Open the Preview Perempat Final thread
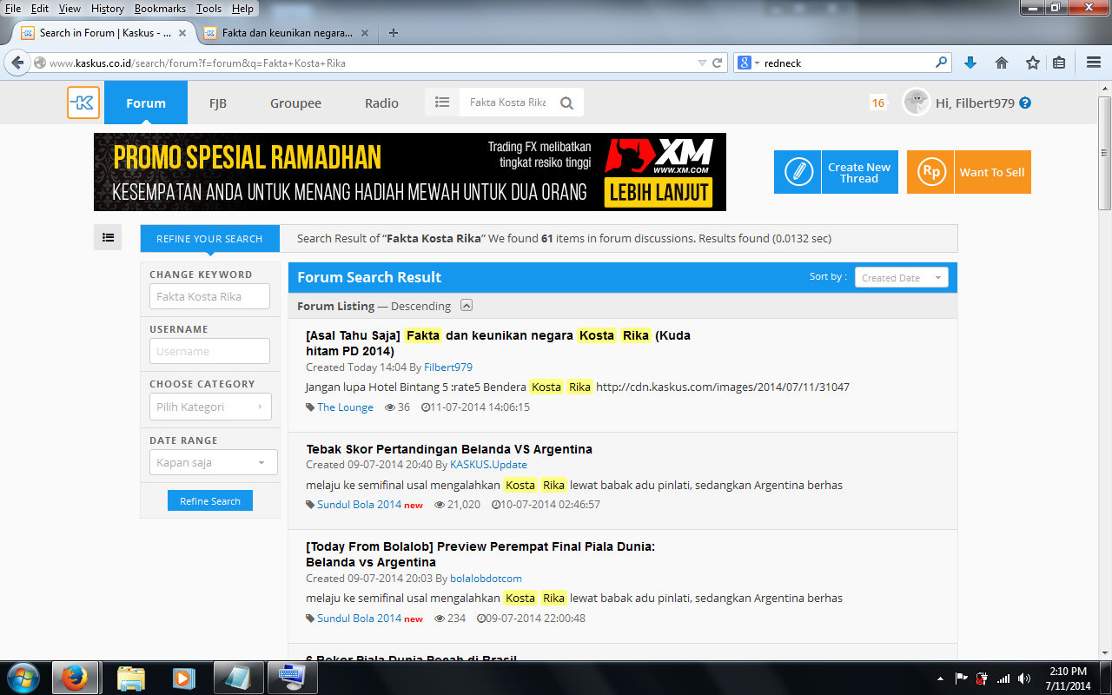Image resolution: width=1112 pixels, height=695 pixels. coord(480,554)
